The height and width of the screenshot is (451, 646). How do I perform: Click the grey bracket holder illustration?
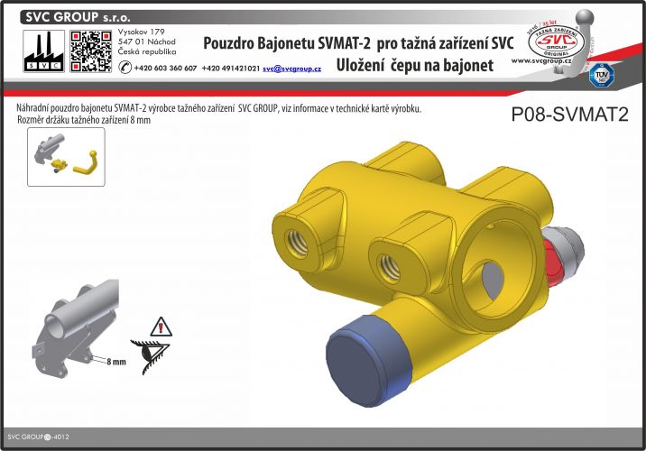(x=74, y=328)
